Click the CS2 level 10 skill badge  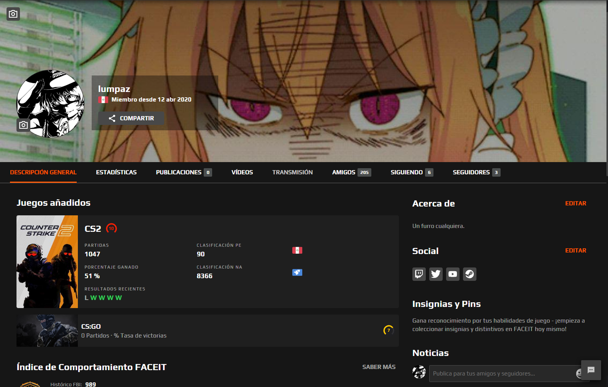coord(111,228)
